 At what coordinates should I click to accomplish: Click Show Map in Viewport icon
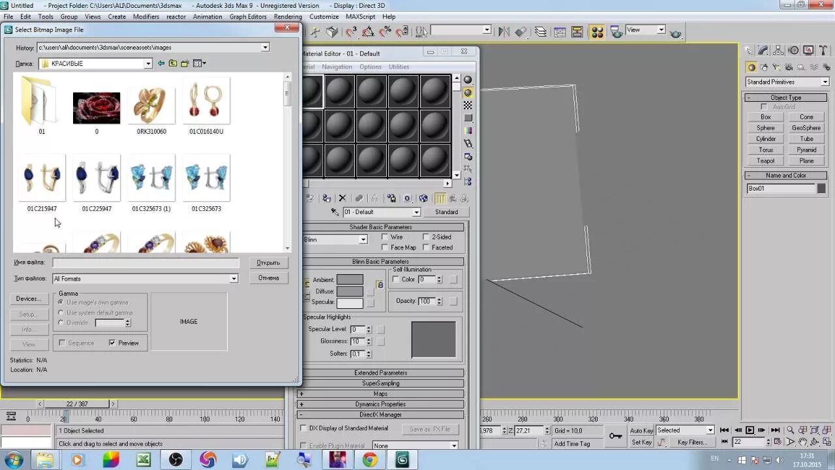(x=423, y=198)
